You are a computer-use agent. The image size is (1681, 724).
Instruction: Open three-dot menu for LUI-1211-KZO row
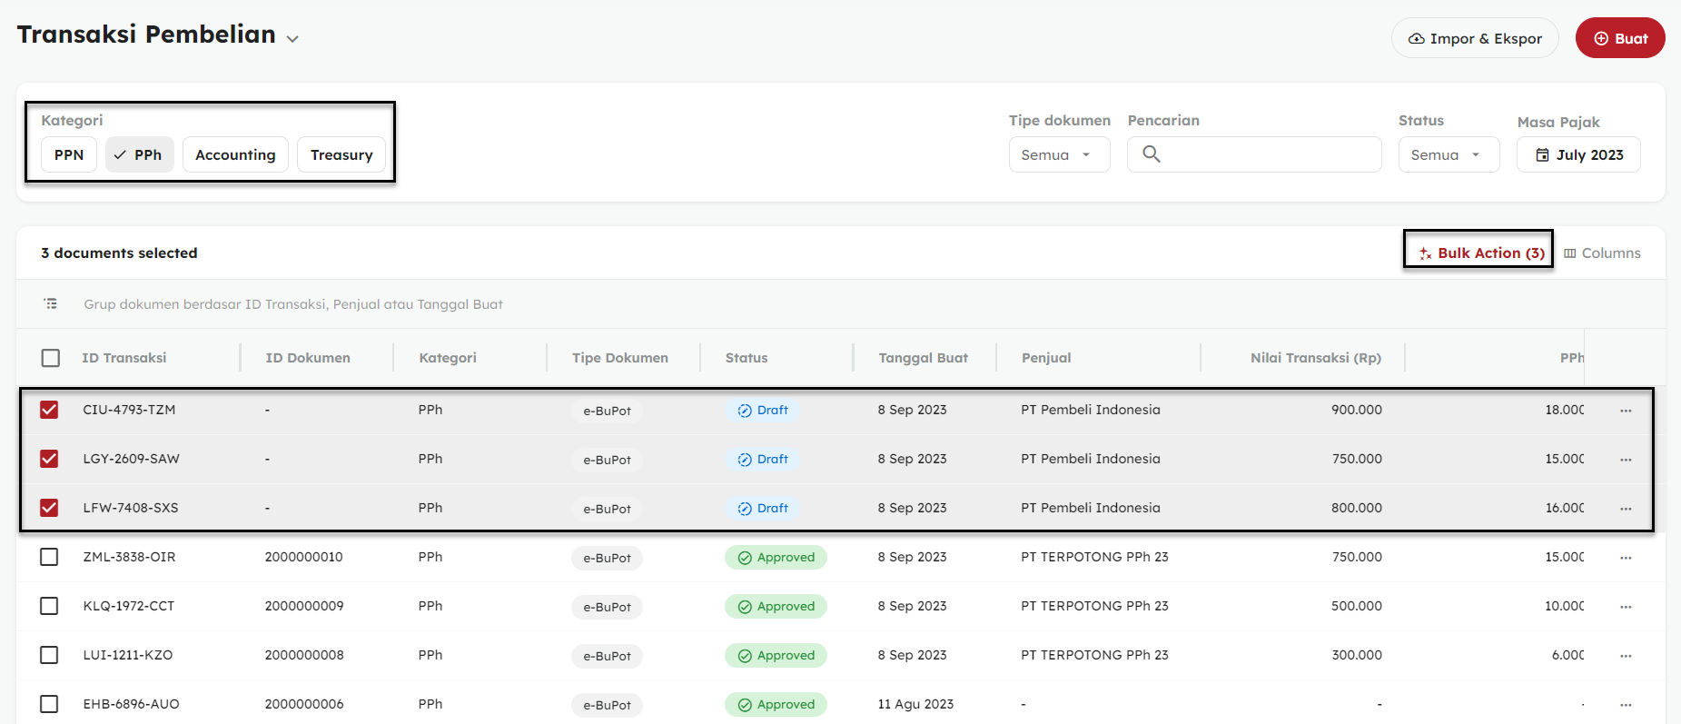pos(1625,656)
